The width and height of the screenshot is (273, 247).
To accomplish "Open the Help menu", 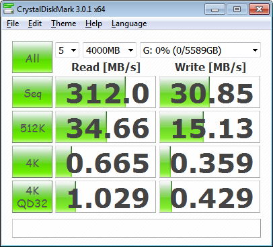I will coord(93,23).
